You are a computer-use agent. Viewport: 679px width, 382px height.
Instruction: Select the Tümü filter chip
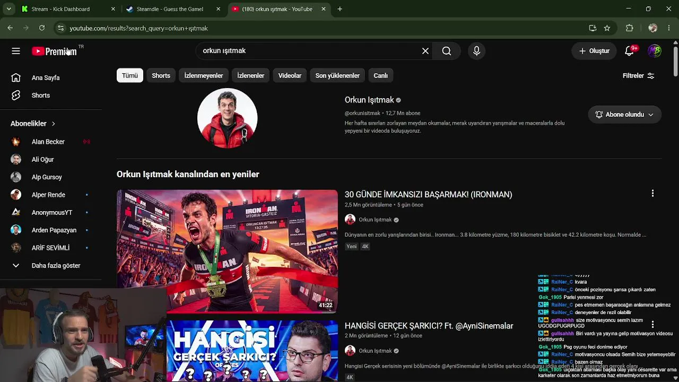coord(130,75)
